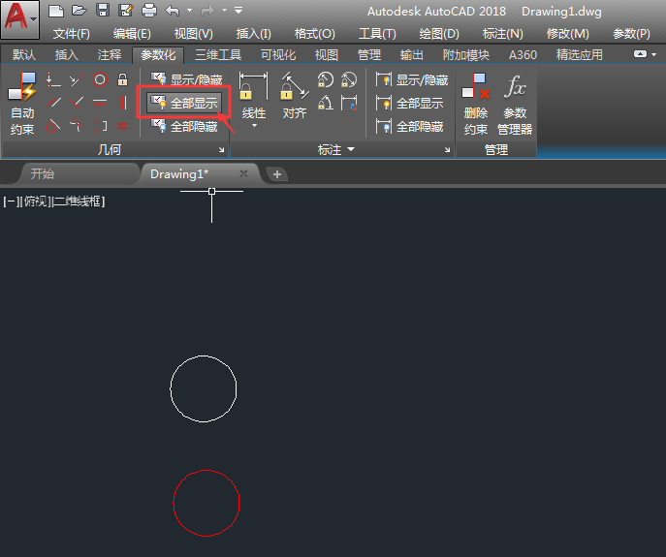Select the Parallel constraint icon
The height and width of the screenshot is (557, 666).
click(53, 103)
